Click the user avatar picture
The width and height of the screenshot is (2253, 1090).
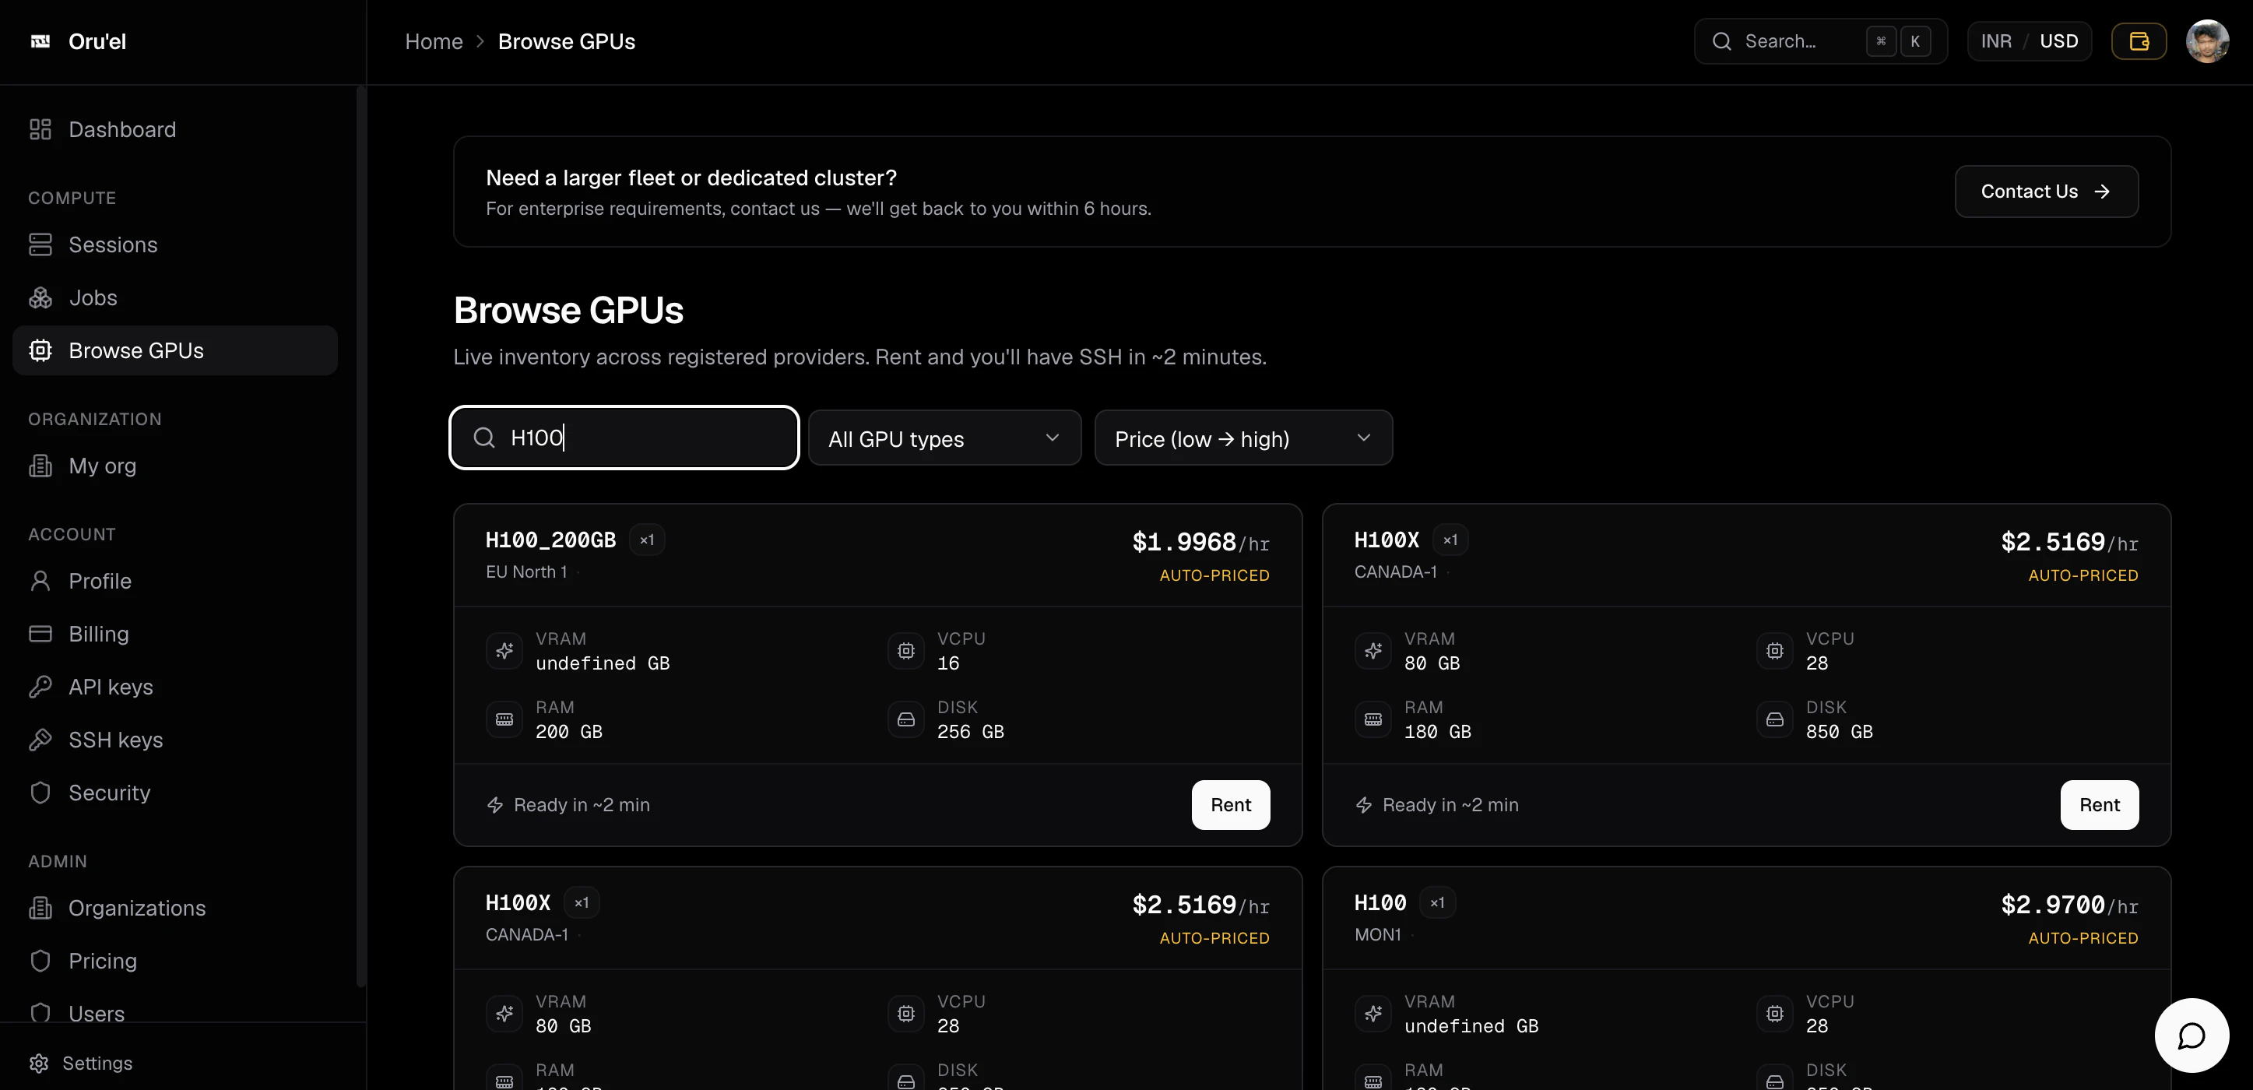2206,41
